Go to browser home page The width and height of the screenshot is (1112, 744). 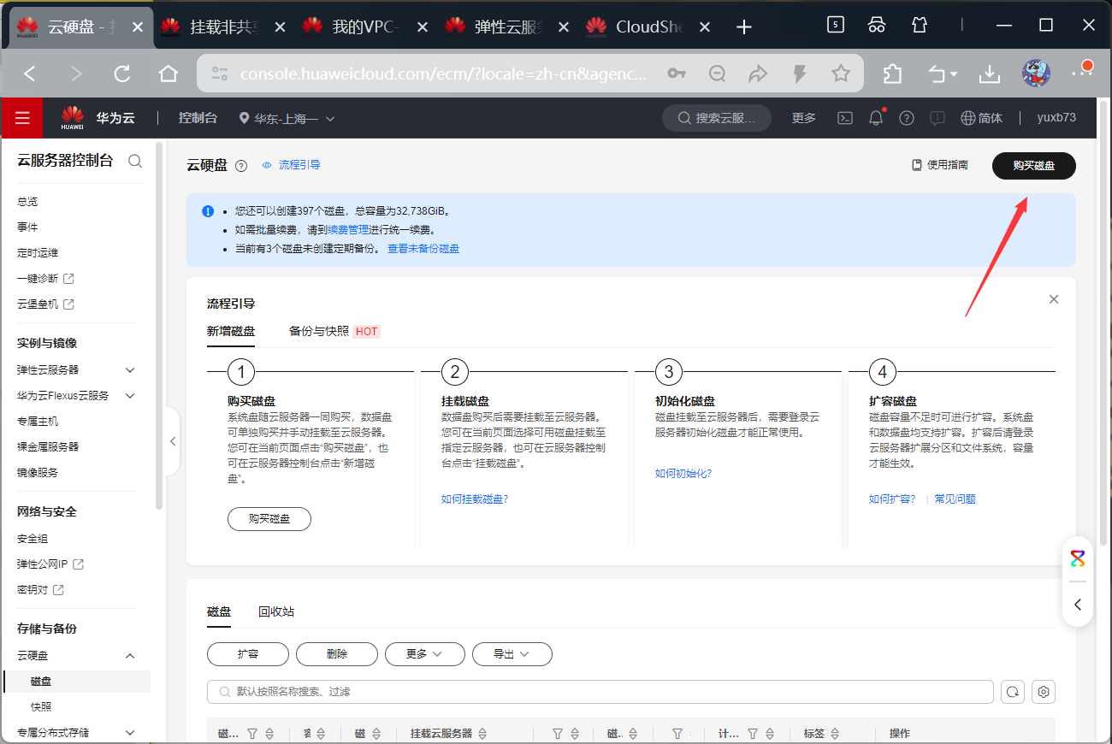point(169,74)
